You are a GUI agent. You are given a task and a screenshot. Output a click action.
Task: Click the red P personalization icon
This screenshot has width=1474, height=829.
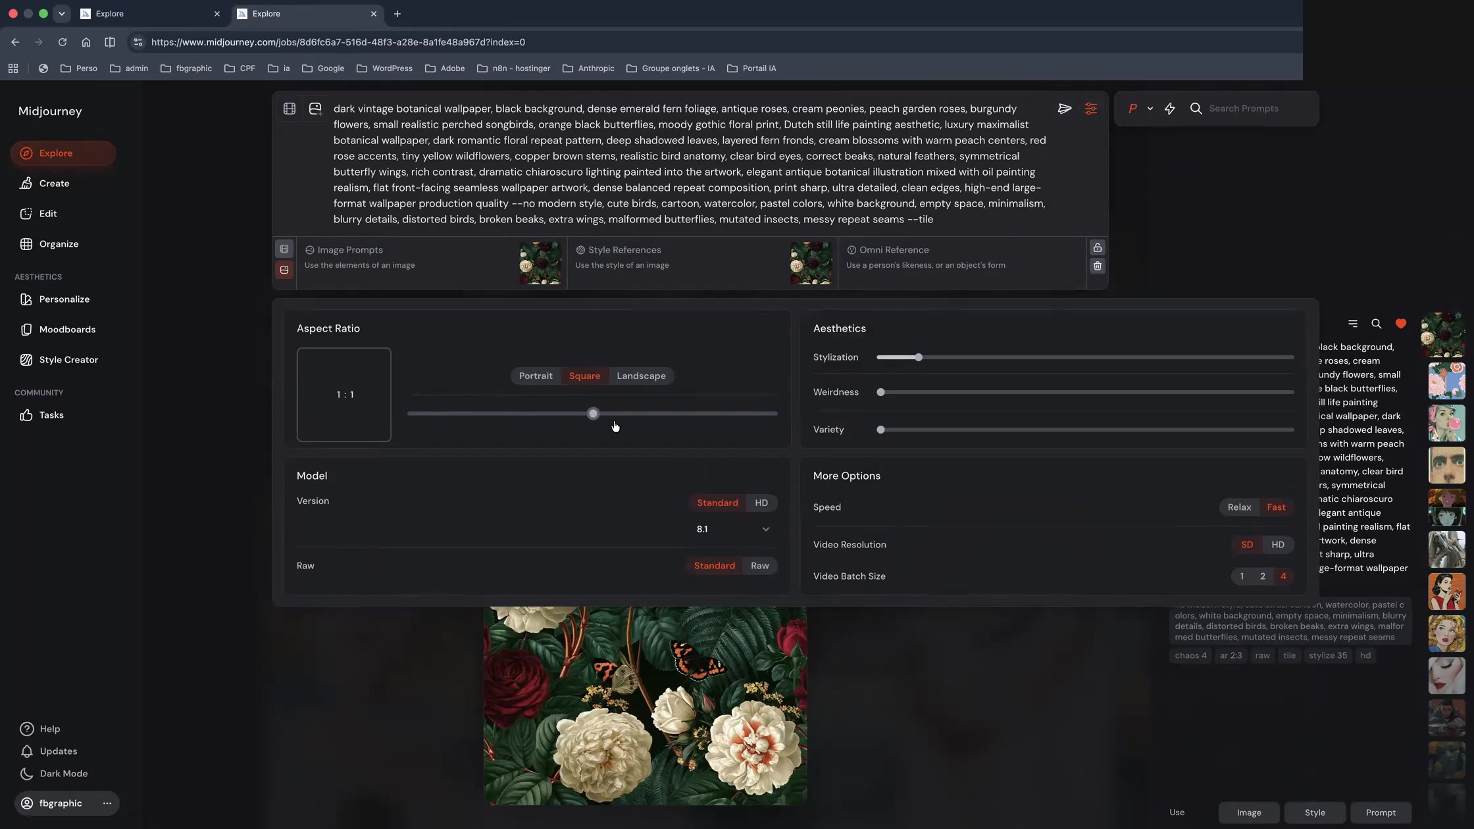pos(1132,109)
